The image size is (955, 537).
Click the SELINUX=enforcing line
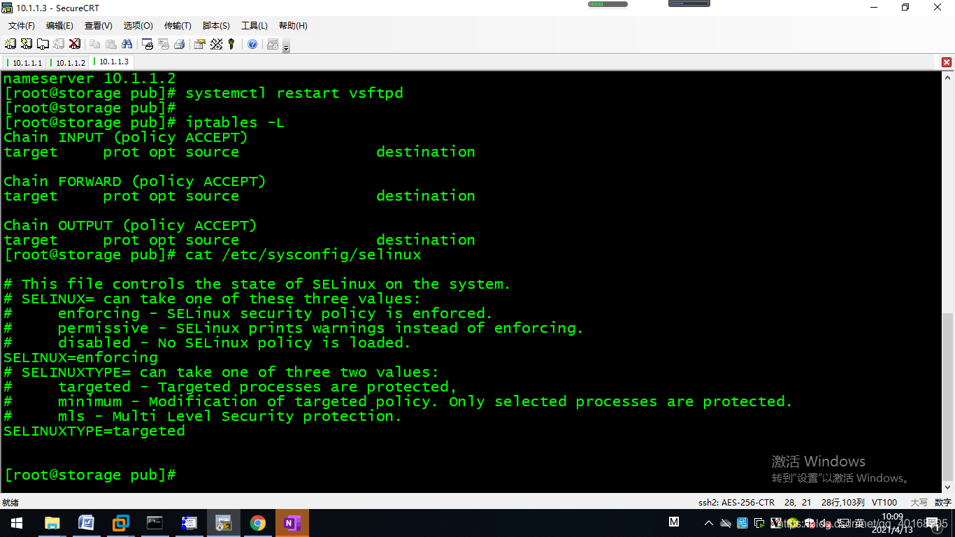point(80,357)
